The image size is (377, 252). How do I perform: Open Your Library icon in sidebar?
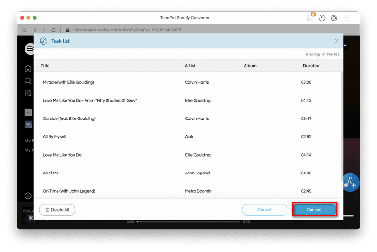[28, 93]
